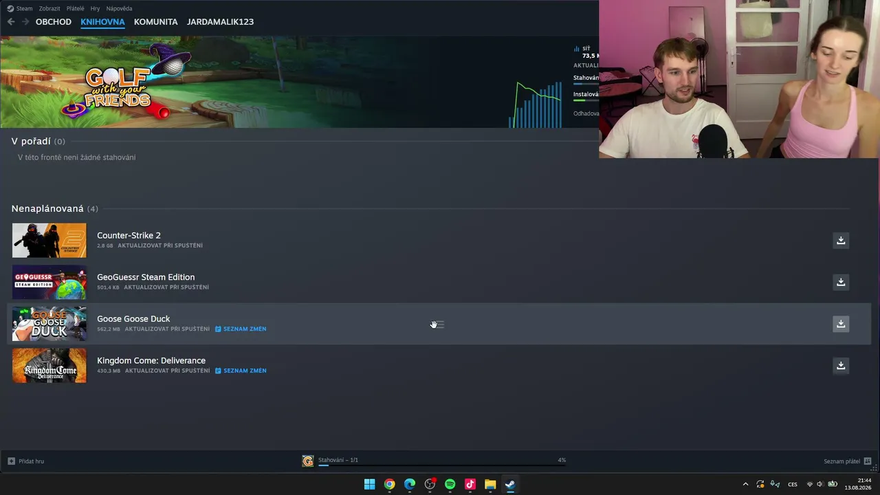Image resolution: width=880 pixels, height=495 pixels.
Task: Open the Steam menu
Action: pos(20,8)
